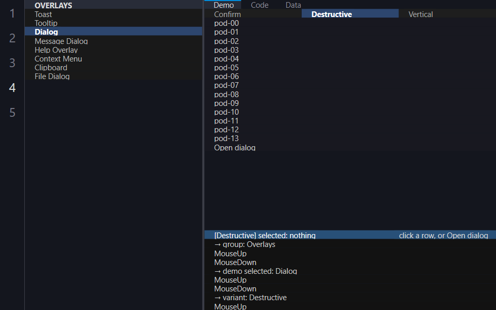Pick the pod-06 row
This screenshot has height=310, width=496.
tap(350, 76)
